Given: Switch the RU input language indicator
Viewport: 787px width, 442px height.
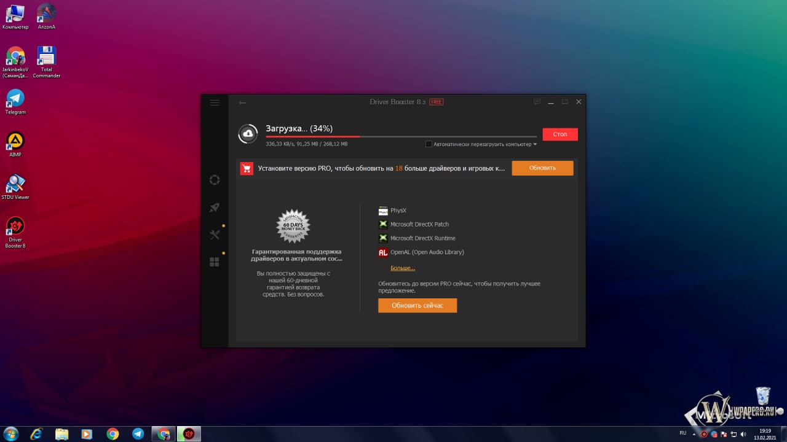Looking at the screenshot, I should [x=683, y=433].
